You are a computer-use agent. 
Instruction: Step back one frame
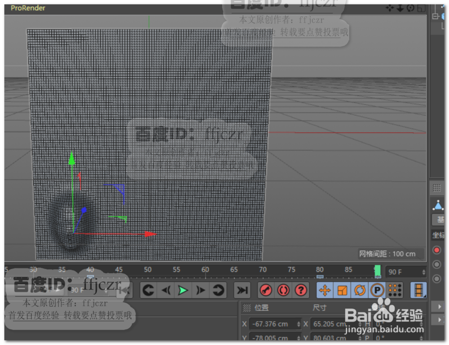[166, 290]
